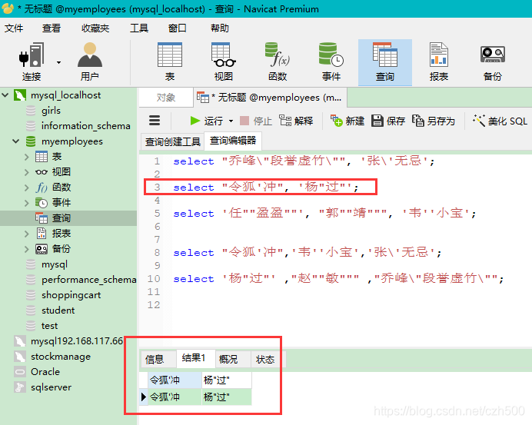The height and width of the screenshot is (425, 532).
Task: Select the stockmanage connection
Action: [x=61, y=357]
